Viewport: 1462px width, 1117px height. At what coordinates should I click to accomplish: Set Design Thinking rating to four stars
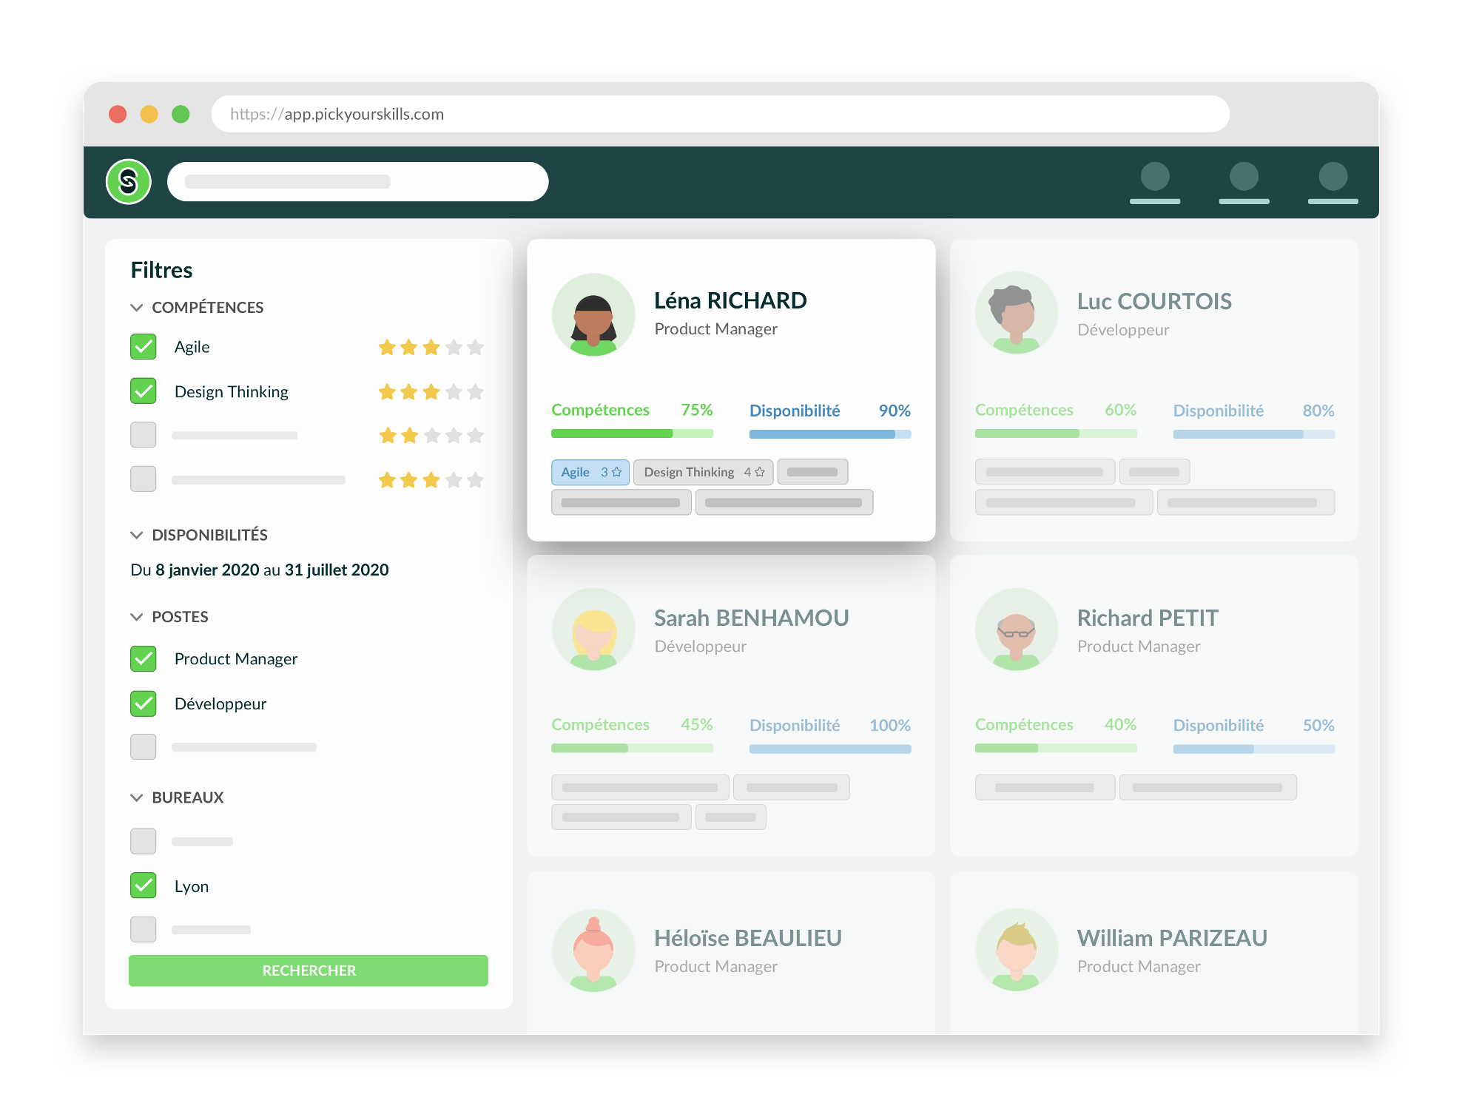(x=454, y=391)
